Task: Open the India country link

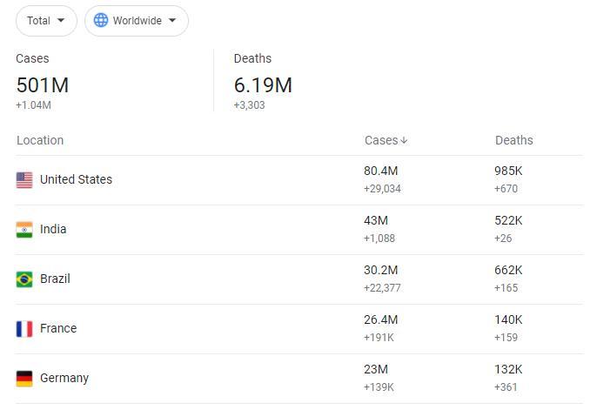Action: coord(53,230)
